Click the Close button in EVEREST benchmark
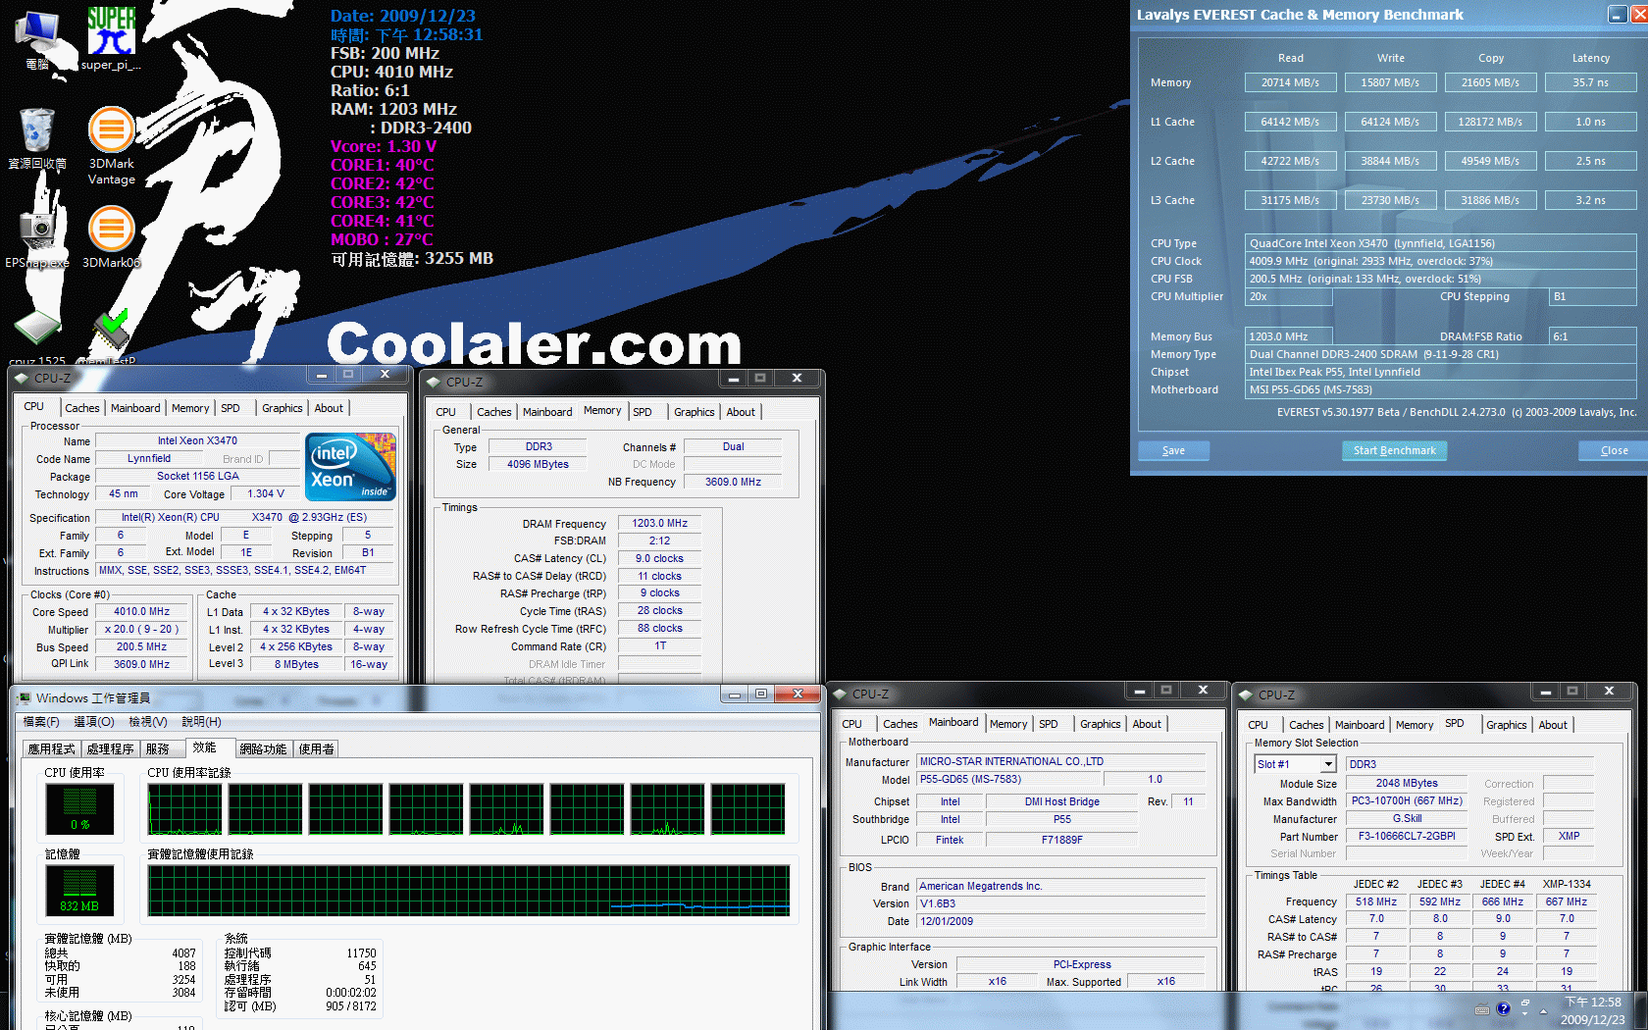Viewport: 1648px width, 1030px height. (x=1614, y=451)
